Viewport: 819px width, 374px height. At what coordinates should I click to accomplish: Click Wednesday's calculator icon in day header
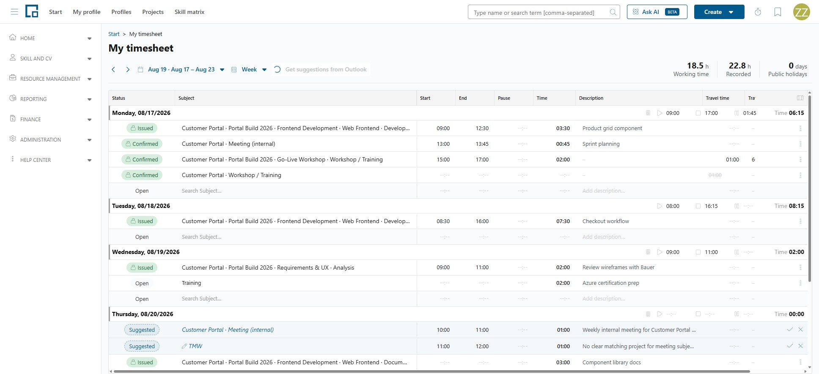point(648,252)
